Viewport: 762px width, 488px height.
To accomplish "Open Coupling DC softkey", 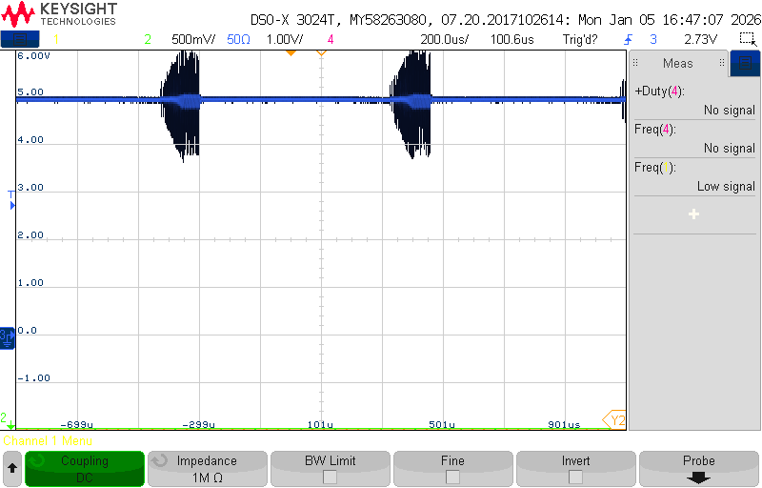I will pos(85,469).
